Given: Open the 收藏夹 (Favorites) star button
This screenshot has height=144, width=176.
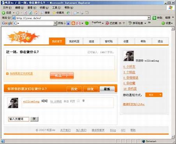Looking at the screenshot, I should [x=58, y=13].
